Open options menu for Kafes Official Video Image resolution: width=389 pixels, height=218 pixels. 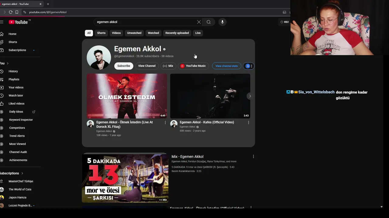coord(249,123)
